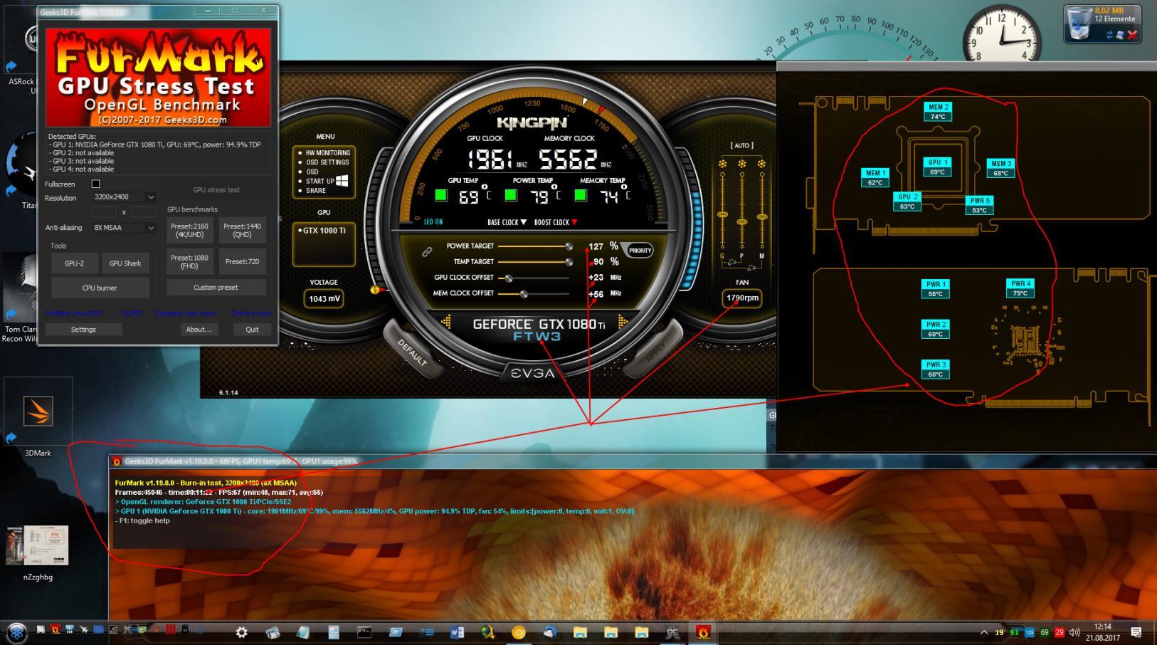Click the right profile arrow beside GeForce GTX 1080 Ti

click(x=623, y=322)
